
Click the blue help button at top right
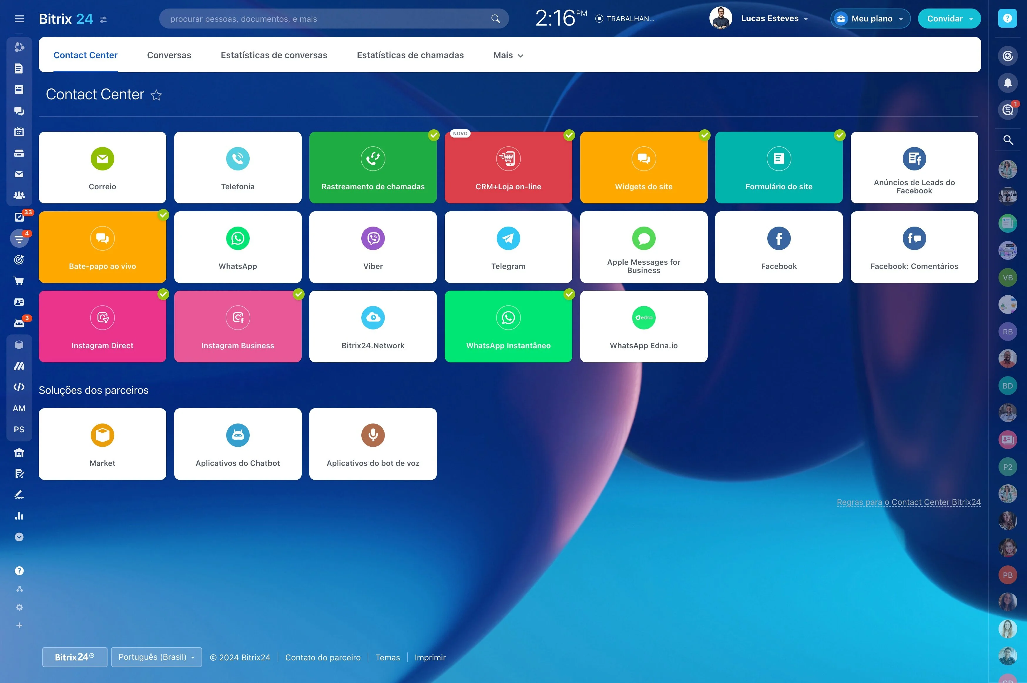pos(1007,18)
